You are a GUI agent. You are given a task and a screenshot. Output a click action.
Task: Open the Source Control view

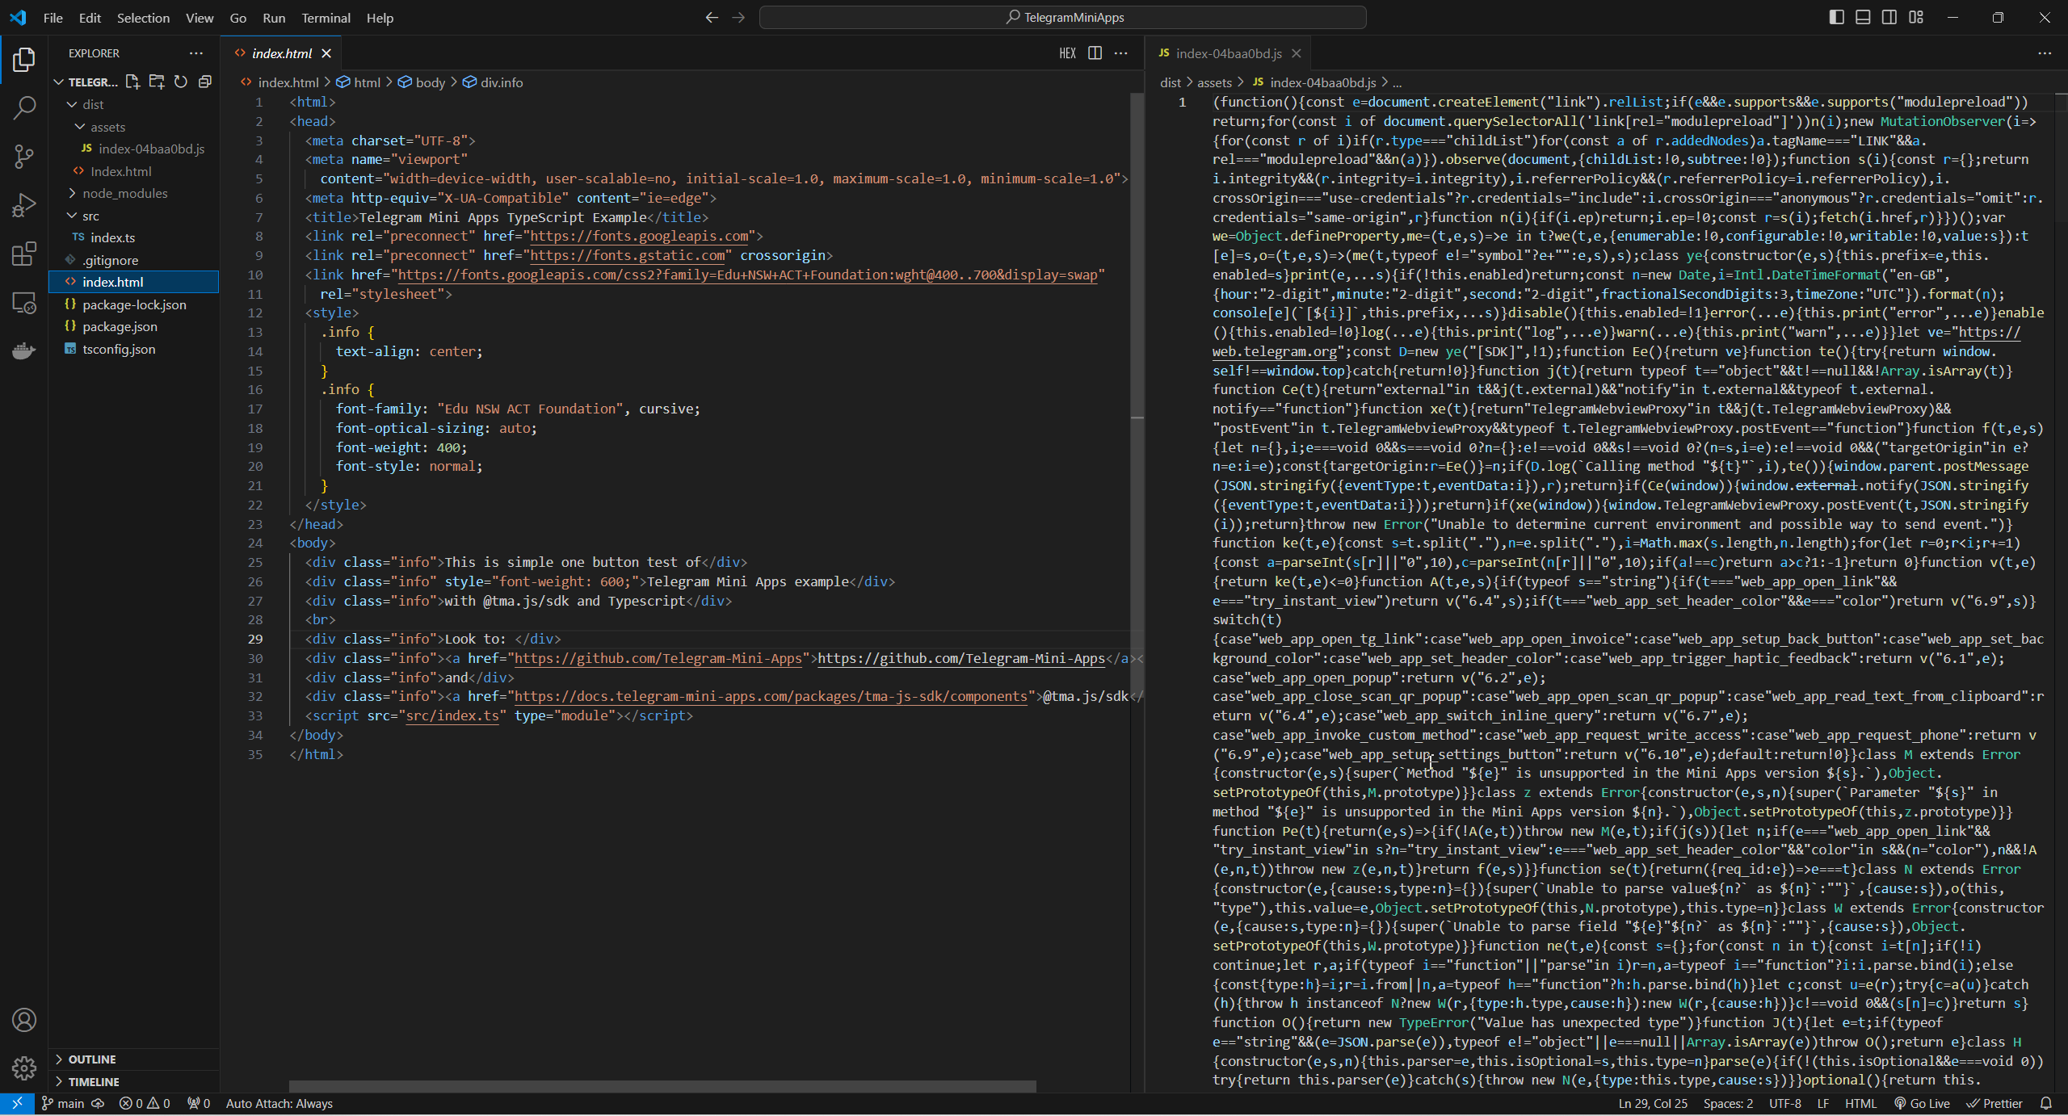(x=24, y=156)
